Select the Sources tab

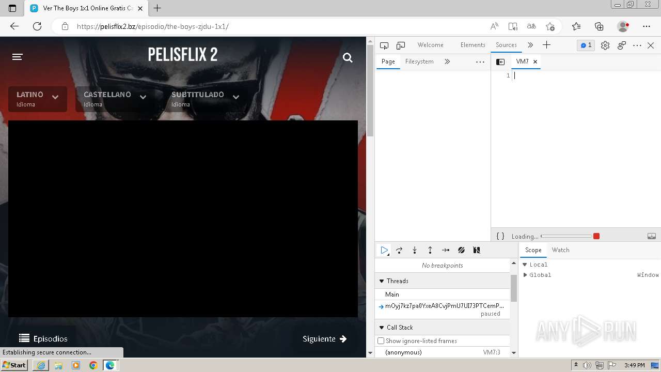click(506, 45)
